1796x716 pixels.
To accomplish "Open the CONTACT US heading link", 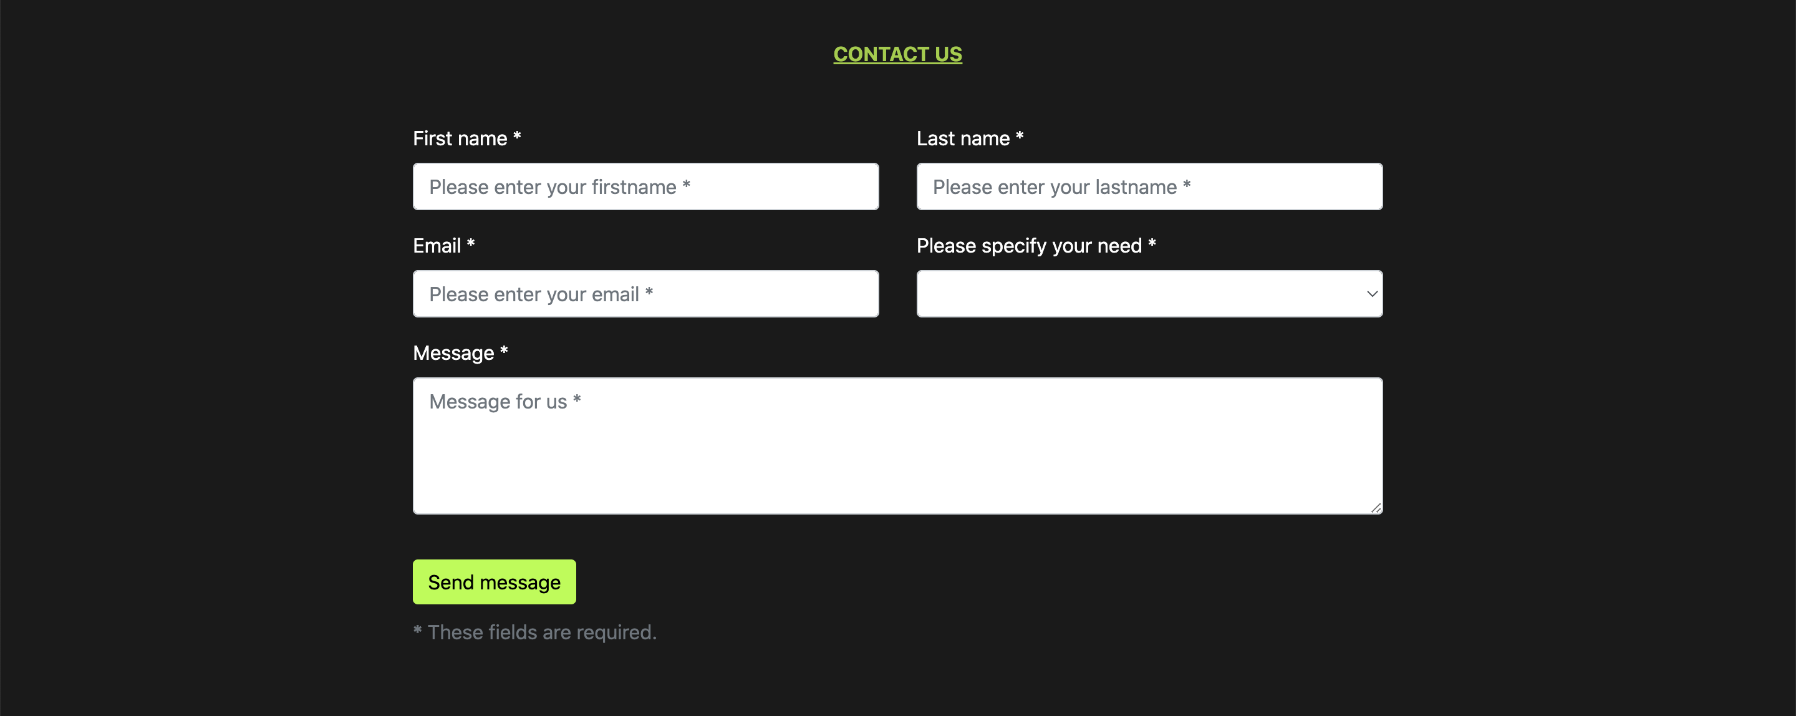I will coord(897,54).
